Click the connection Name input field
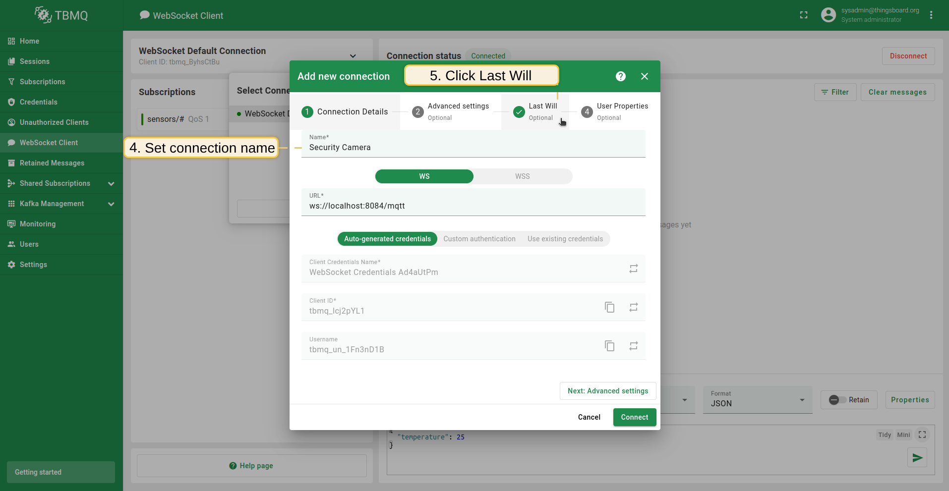This screenshot has height=491, width=949. [473, 148]
